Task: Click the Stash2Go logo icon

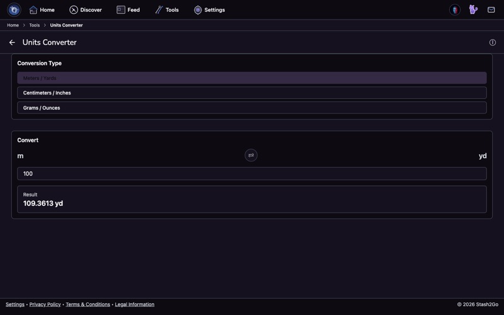Action: click(14, 9)
